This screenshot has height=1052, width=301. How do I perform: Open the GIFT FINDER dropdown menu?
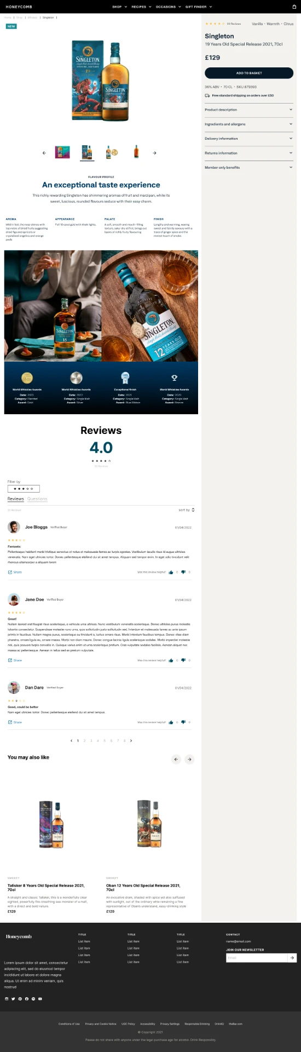pyautogui.click(x=198, y=7)
